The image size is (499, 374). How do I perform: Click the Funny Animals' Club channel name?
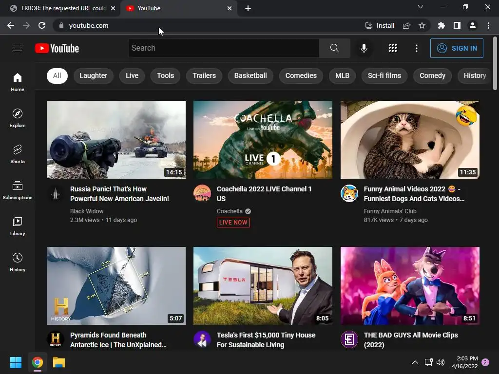click(x=390, y=211)
